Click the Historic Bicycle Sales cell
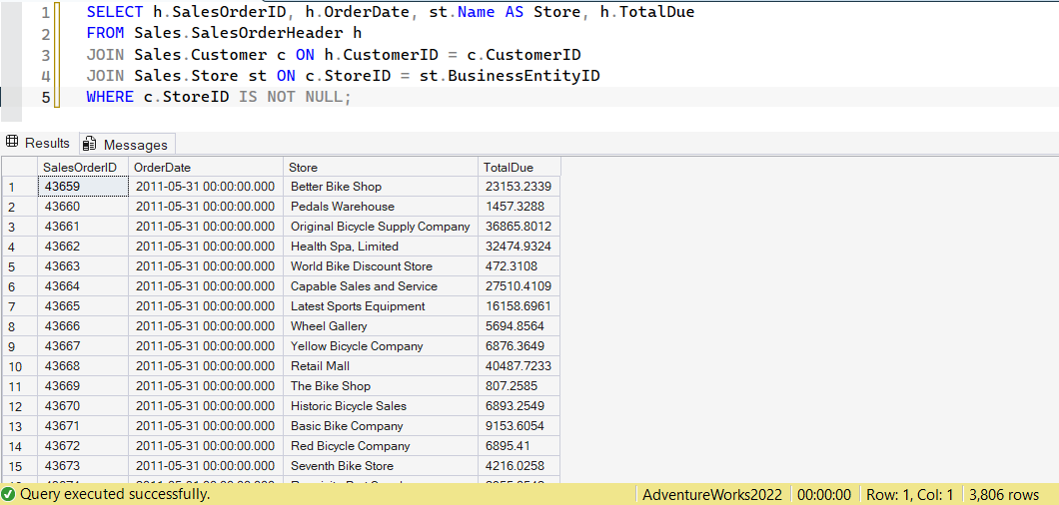 click(x=381, y=406)
